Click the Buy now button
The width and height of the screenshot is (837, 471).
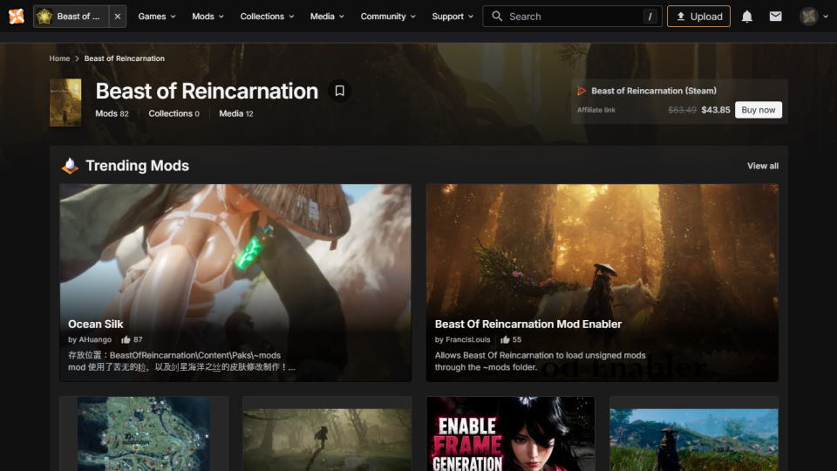click(758, 110)
